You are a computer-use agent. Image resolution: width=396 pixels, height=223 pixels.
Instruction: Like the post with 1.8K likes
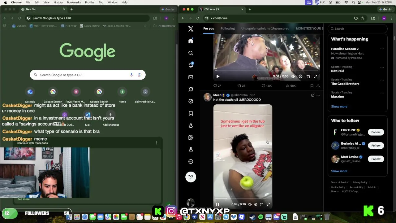point(266,86)
